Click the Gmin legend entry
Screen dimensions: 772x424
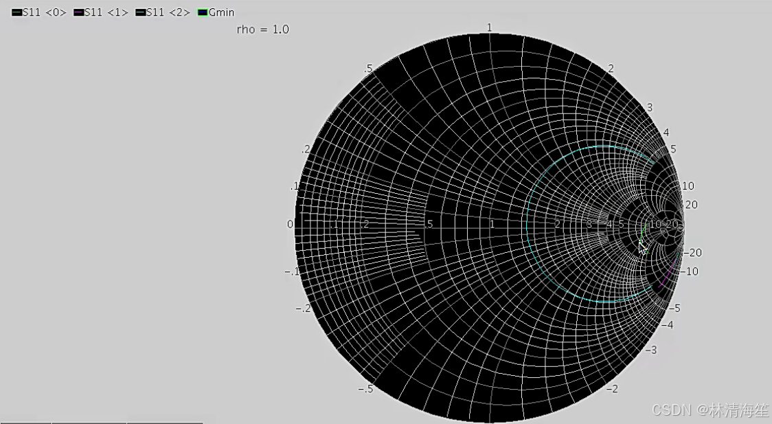click(x=216, y=12)
